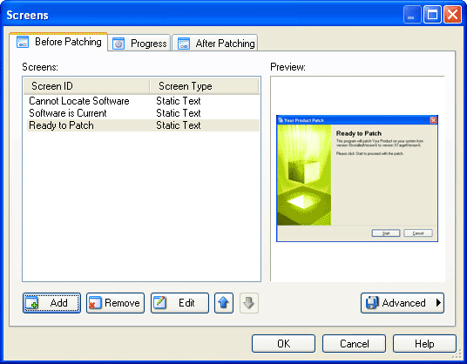
Task: Click the move screen down arrow icon
Action: coord(248,303)
